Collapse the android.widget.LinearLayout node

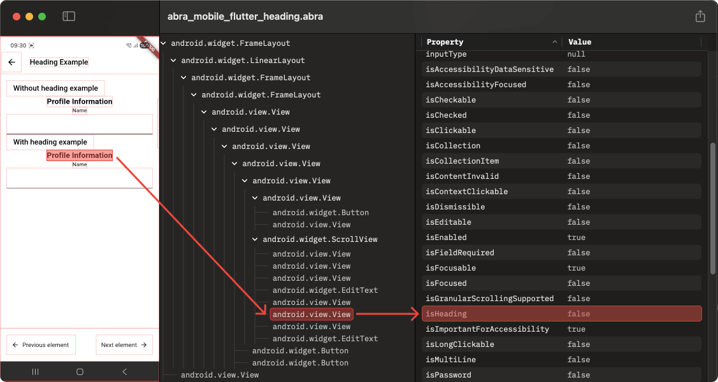(x=173, y=60)
